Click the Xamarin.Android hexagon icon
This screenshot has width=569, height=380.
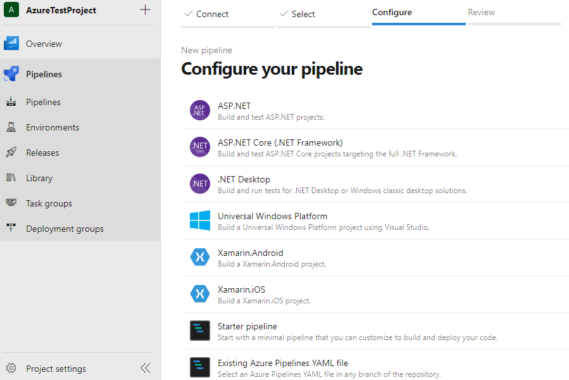pyautogui.click(x=200, y=257)
